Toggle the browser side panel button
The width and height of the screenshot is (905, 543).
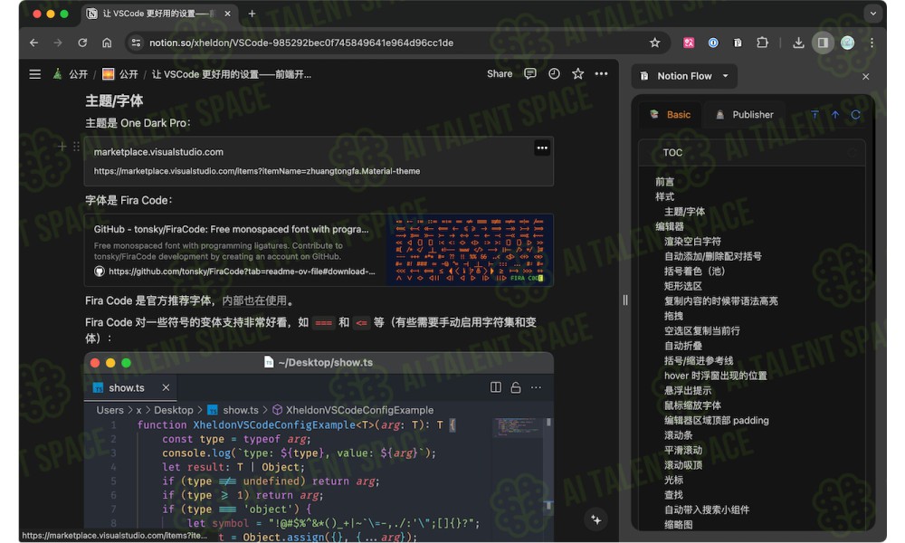point(823,43)
